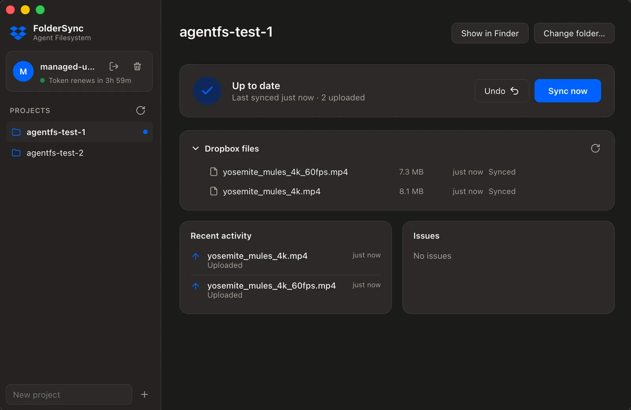Click the Change folder... button

(x=574, y=33)
